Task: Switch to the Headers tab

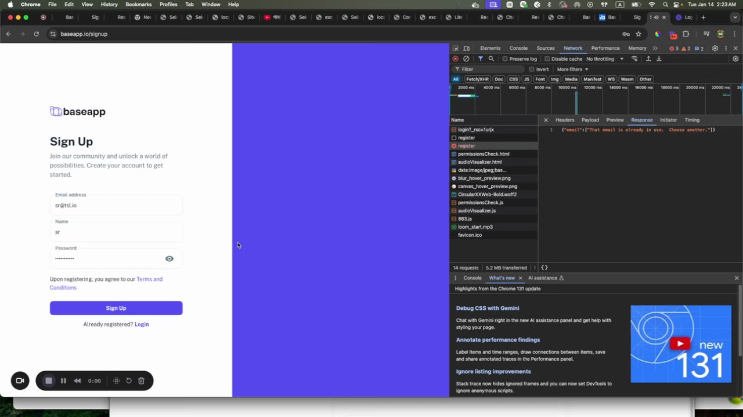Action: pyautogui.click(x=565, y=120)
